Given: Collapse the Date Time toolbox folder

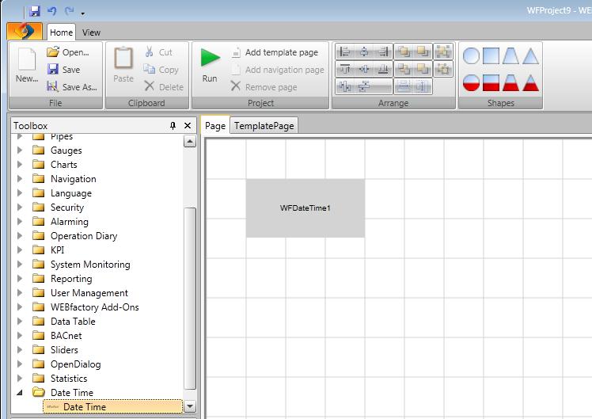Looking at the screenshot, I should point(20,393).
